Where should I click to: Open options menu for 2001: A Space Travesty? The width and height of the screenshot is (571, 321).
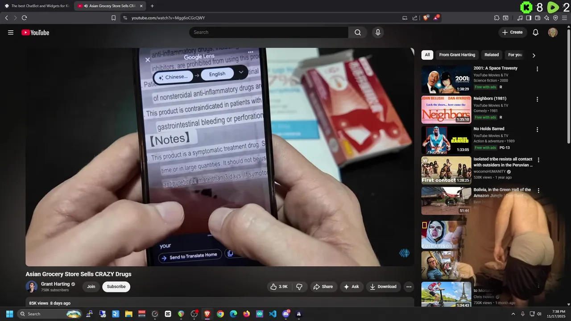pos(537,69)
